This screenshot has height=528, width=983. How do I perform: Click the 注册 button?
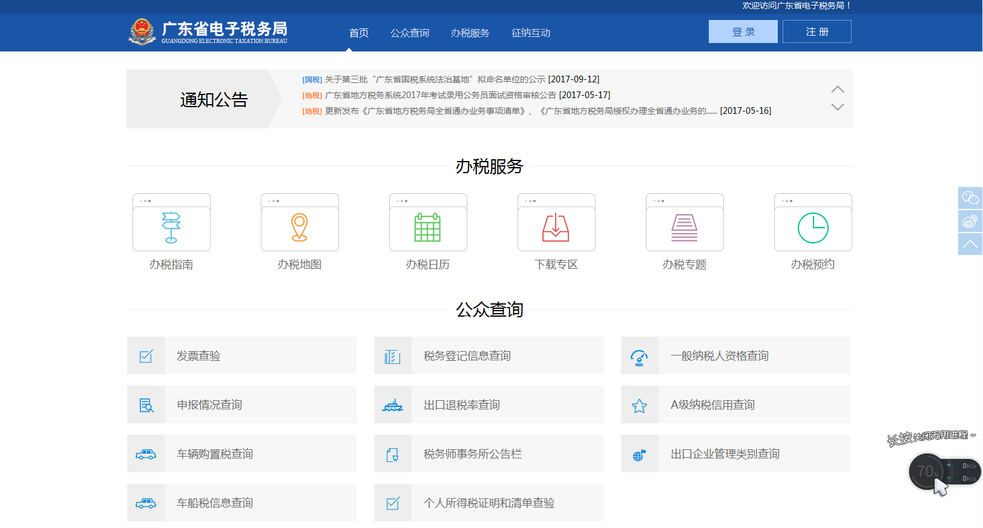pos(817,31)
